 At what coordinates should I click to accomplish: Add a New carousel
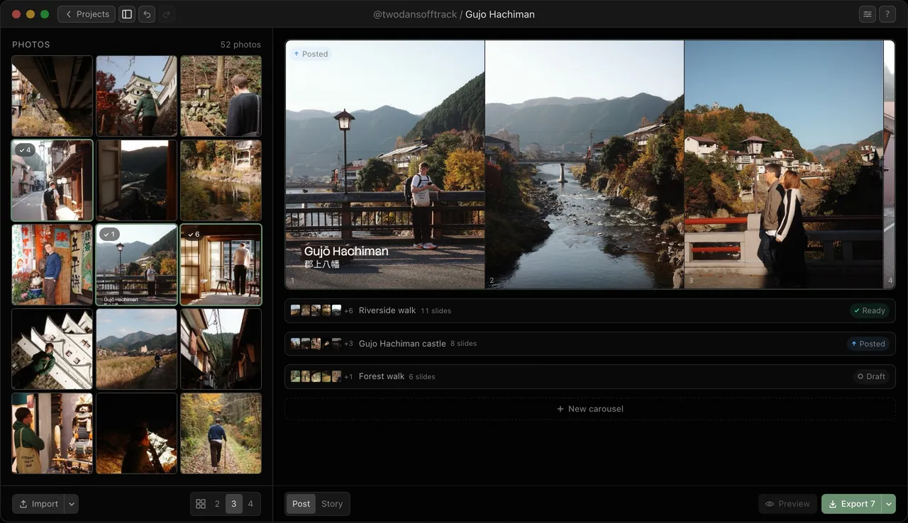click(589, 409)
